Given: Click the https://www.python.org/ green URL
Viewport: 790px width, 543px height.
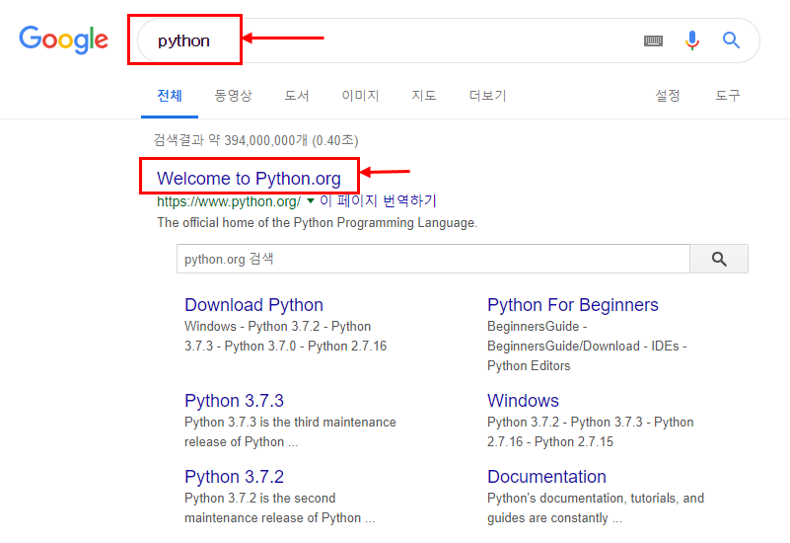Looking at the screenshot, I should [229, 201].
